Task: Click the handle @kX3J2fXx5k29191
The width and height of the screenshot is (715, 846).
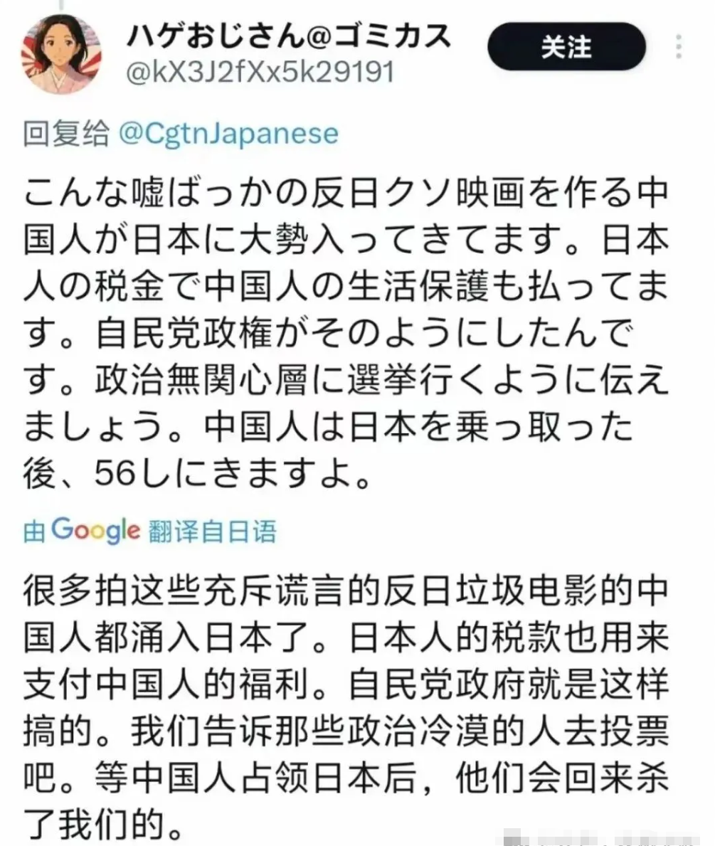Action: pyautogui.click(x=260, y=72)
